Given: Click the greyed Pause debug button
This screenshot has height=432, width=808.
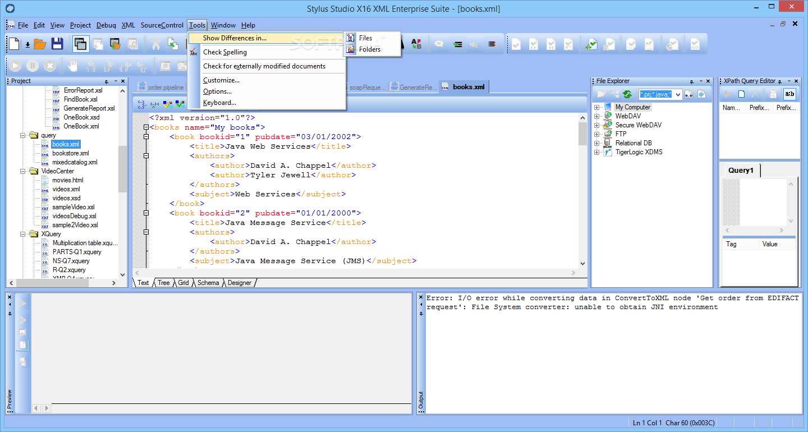Looking at the screenshot, I should [x=33, y=66].
